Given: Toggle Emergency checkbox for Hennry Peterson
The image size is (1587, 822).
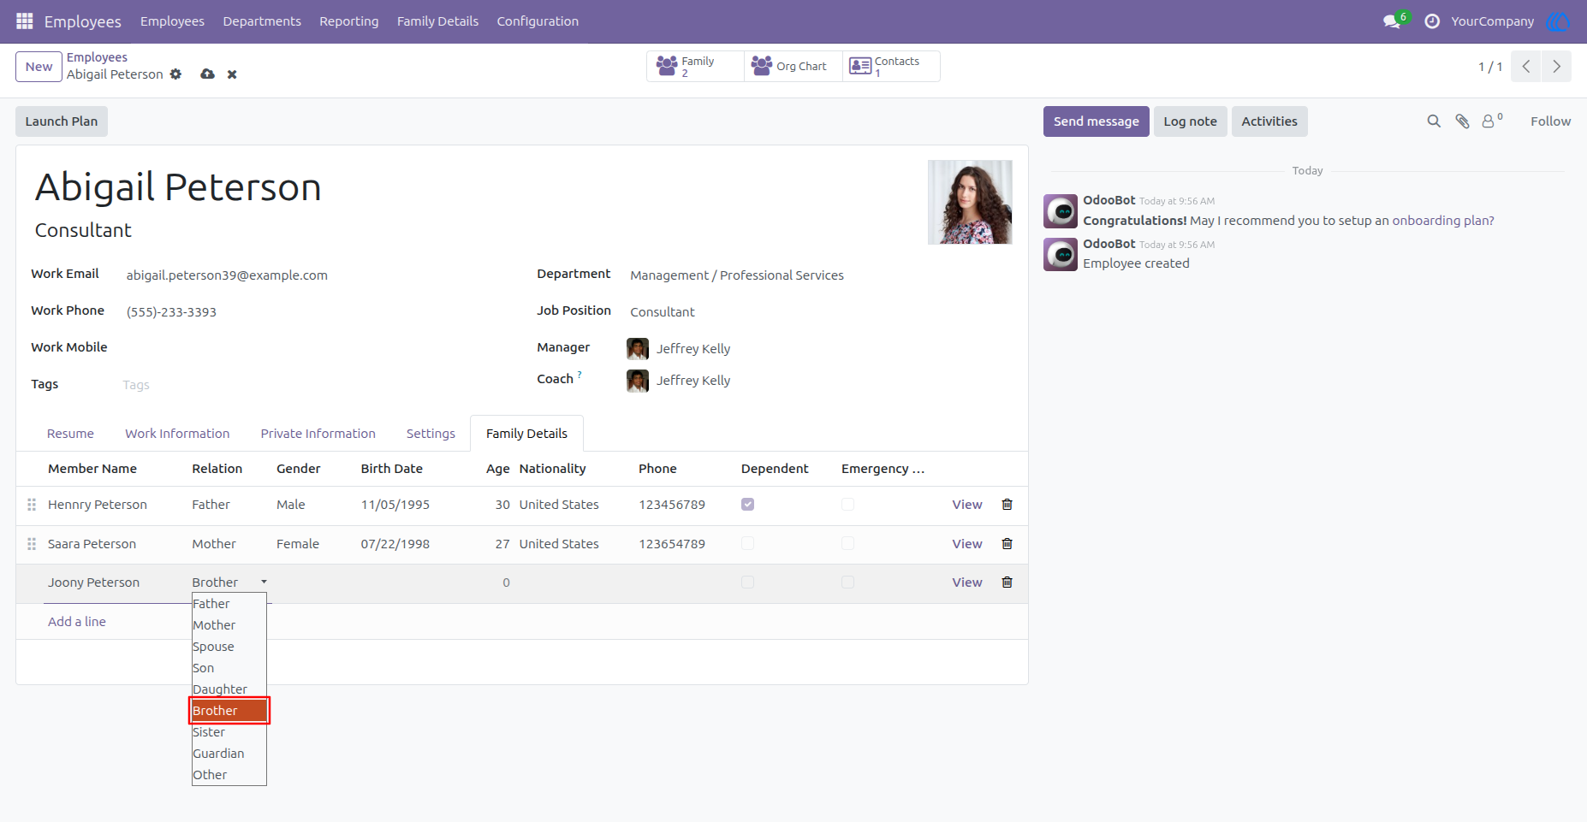Looking at the screenshot, I should coord(847,505).
